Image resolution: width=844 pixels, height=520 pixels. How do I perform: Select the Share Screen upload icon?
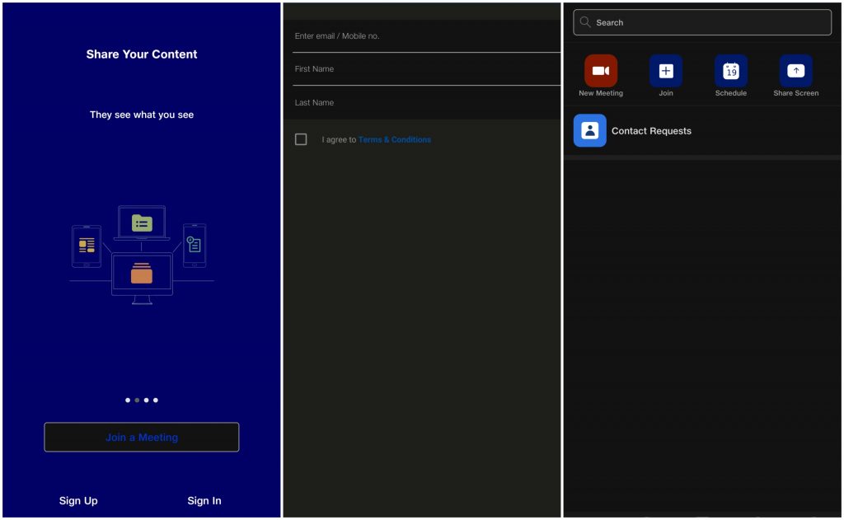pyautogui.click(x=795, y=71)
